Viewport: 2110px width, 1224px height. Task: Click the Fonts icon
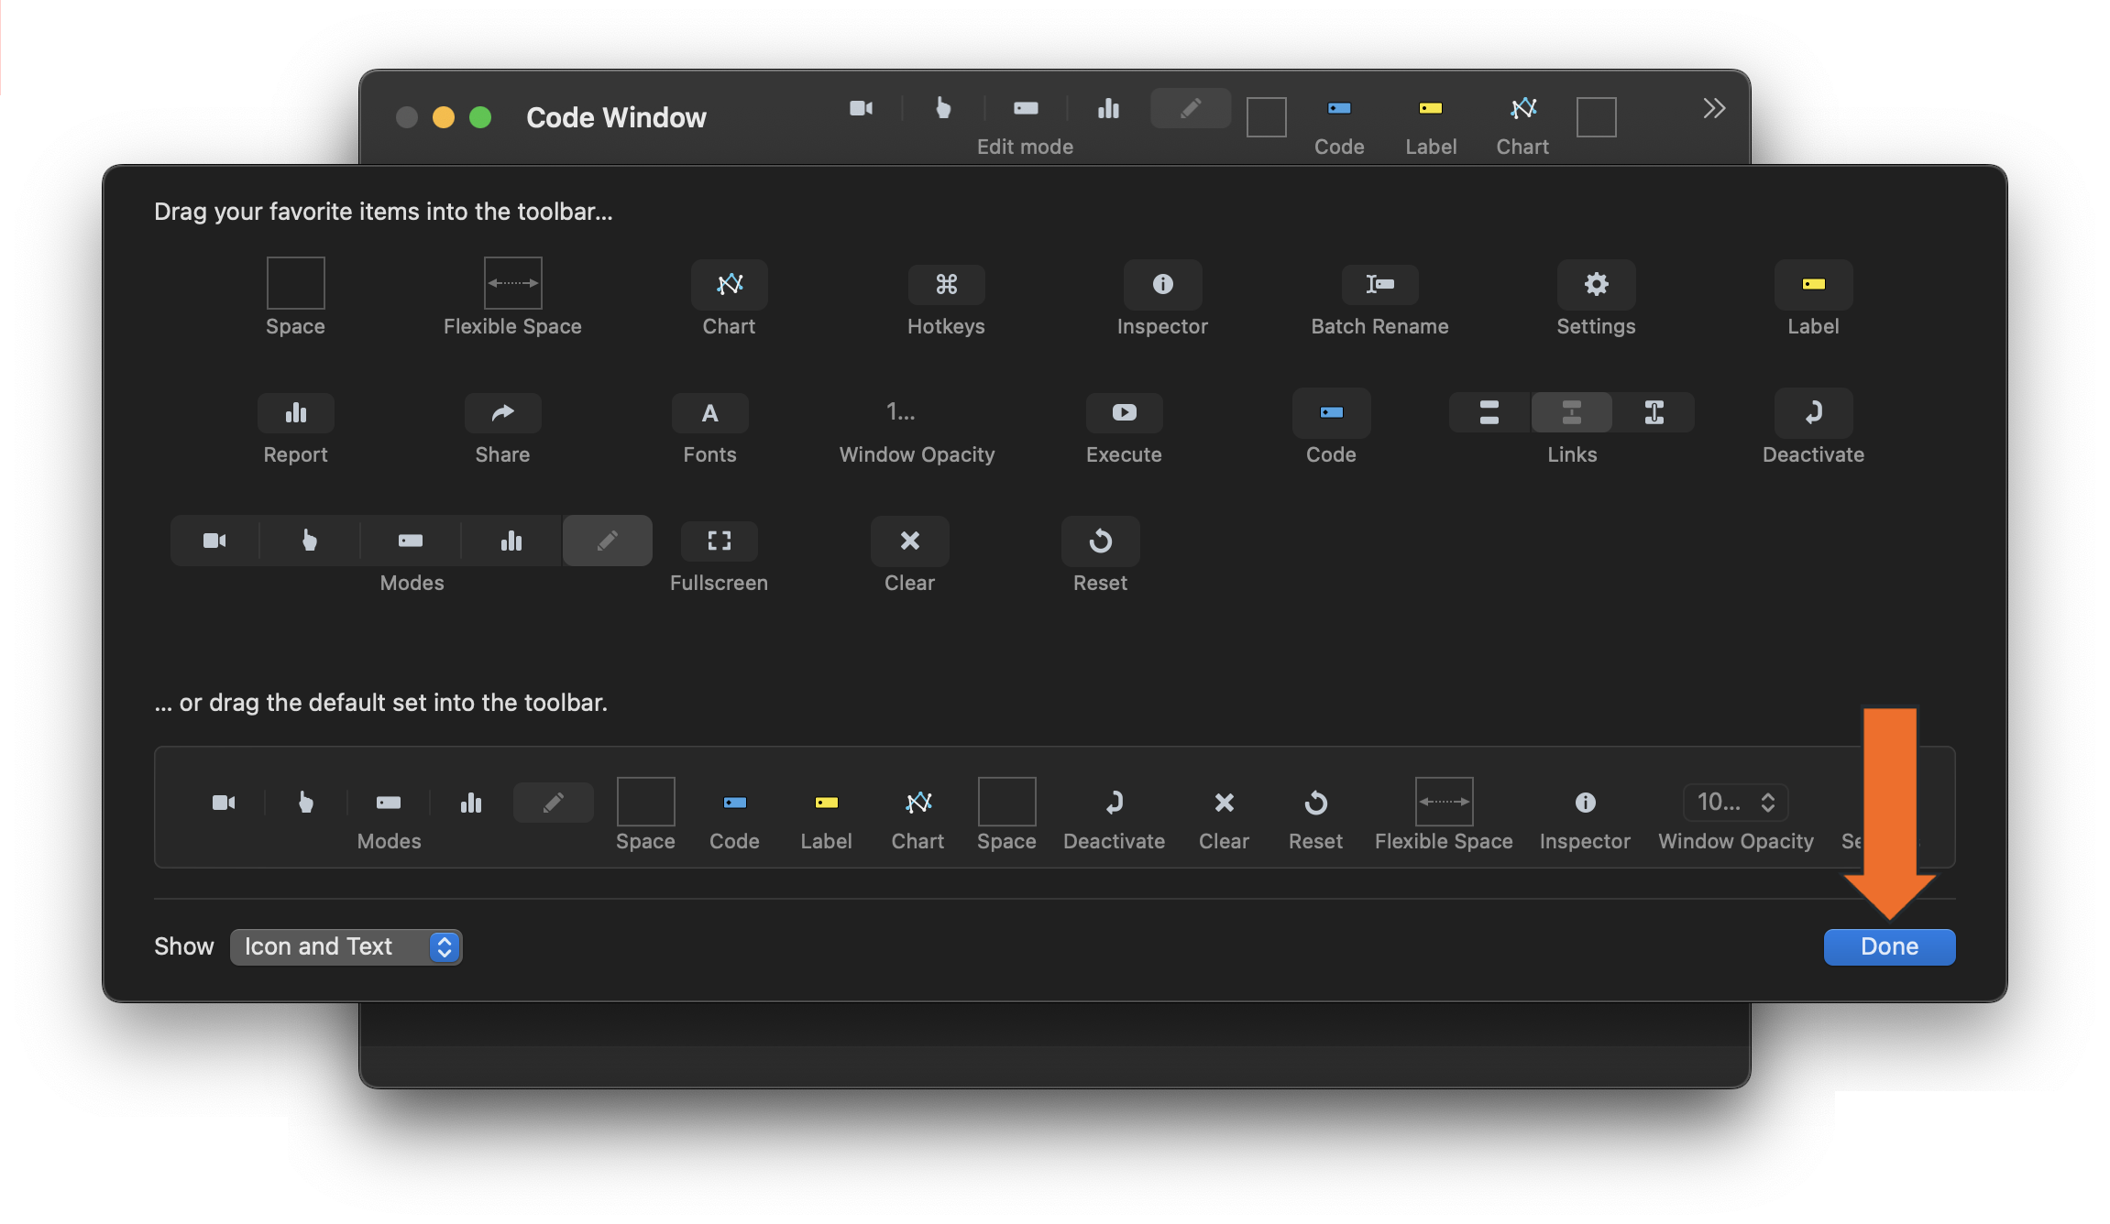(x=709, y=413)
